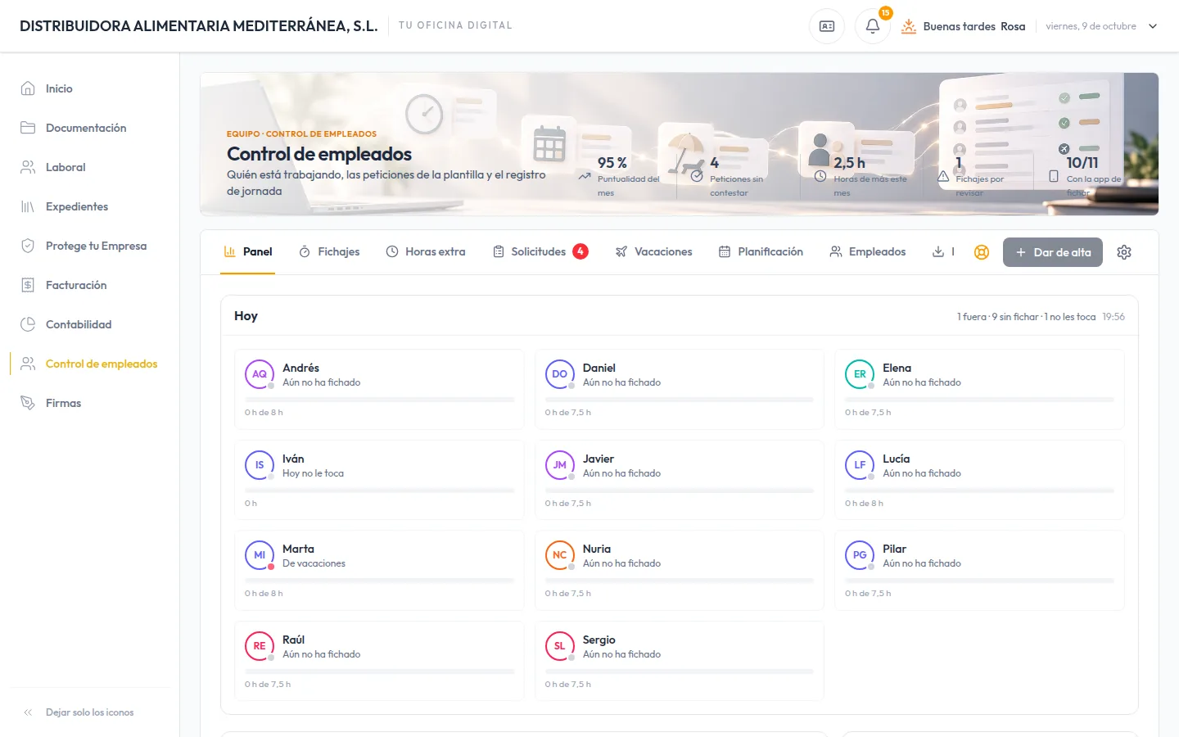
Task: Switch to the Fichajes tab
Action: [329, 252]
